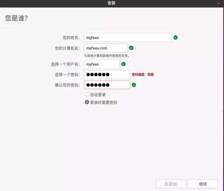The width and height of the screenshot is (224, 191).
Task: Select the 自动登录 radio button
Action: click(87, 94)
